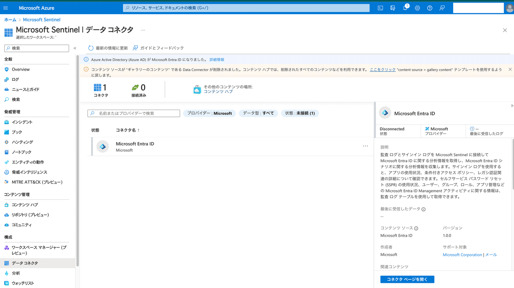Open the コンテンツ ハブ link near the counters
The image size is (514, 288).
pos(218,92)
